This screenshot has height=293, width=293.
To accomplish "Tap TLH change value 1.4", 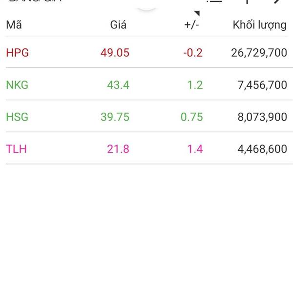I will tap(195, 149).
